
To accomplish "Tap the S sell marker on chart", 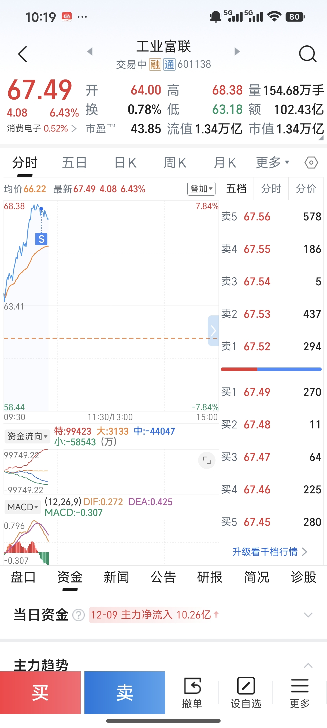I will (x=41, y=239).
